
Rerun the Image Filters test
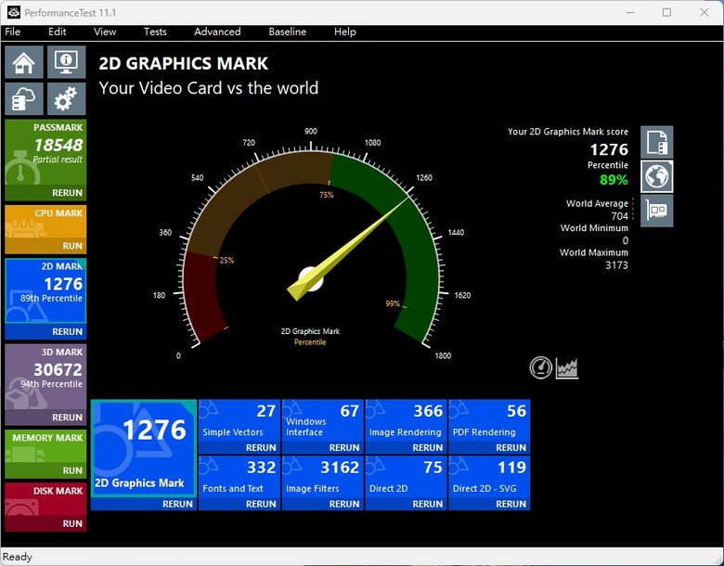(x=344, y=504)
